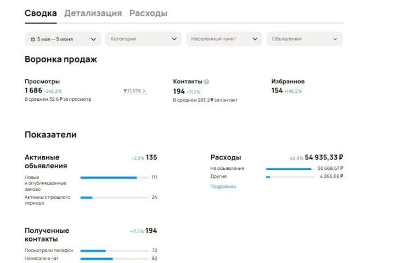Viewport: 395px width, 263px height.
Task: Click chevron arrow in date range filter
Action: pos(93,39)
